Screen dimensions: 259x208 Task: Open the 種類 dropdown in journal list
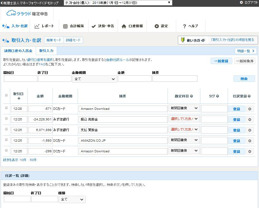[72, 199]
